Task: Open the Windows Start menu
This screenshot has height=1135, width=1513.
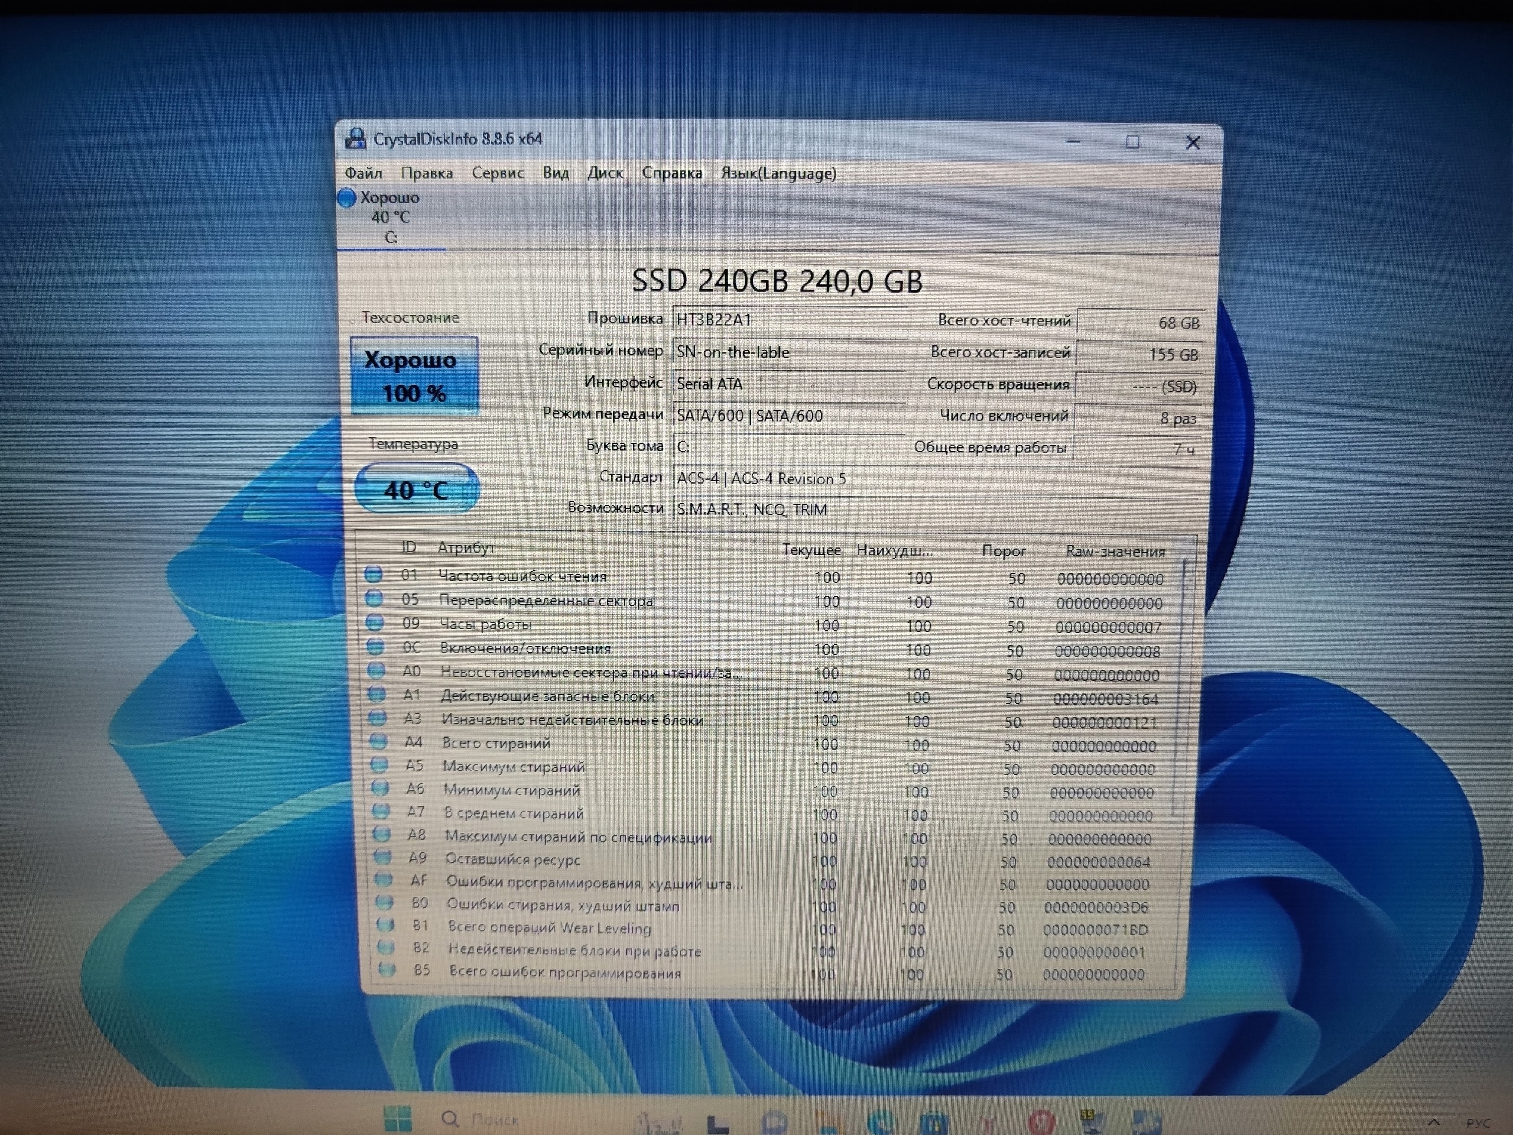Action: click(397, 1118)
